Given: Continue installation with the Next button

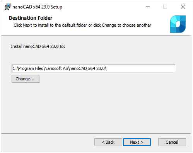Looking at the screenshot, I should 137,142.
